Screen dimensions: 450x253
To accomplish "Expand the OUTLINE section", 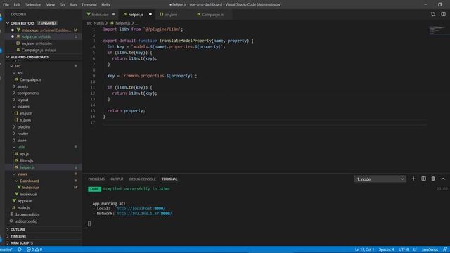I will coord(18,230).
